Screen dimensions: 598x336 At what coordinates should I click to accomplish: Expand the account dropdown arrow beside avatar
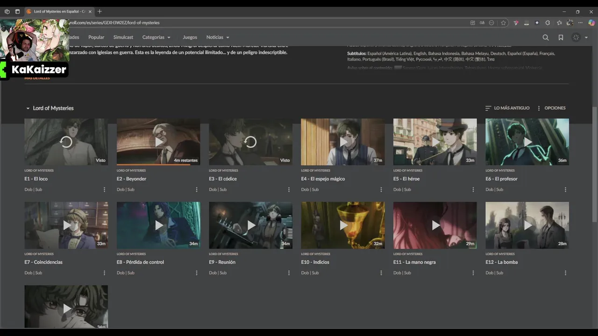pos(586,38)
